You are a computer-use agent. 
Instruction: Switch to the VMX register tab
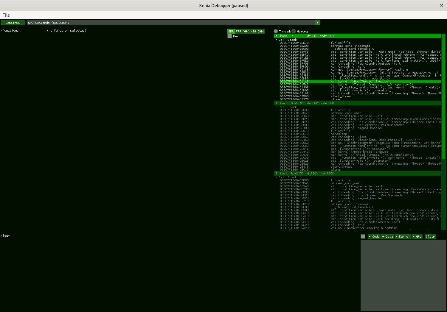tap(246, 31)
